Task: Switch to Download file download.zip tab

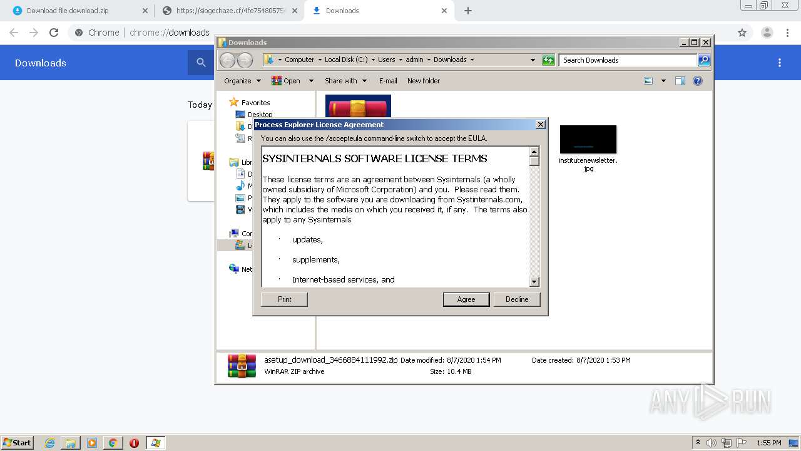Action: coord(77,11)
